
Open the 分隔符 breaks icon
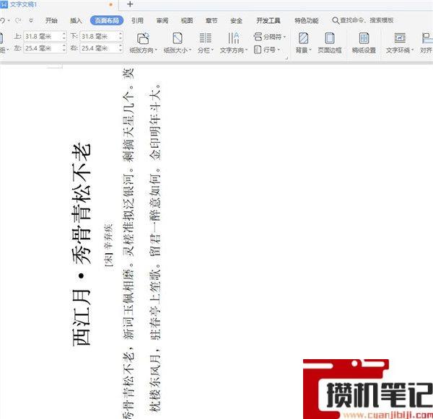(258, 37)
